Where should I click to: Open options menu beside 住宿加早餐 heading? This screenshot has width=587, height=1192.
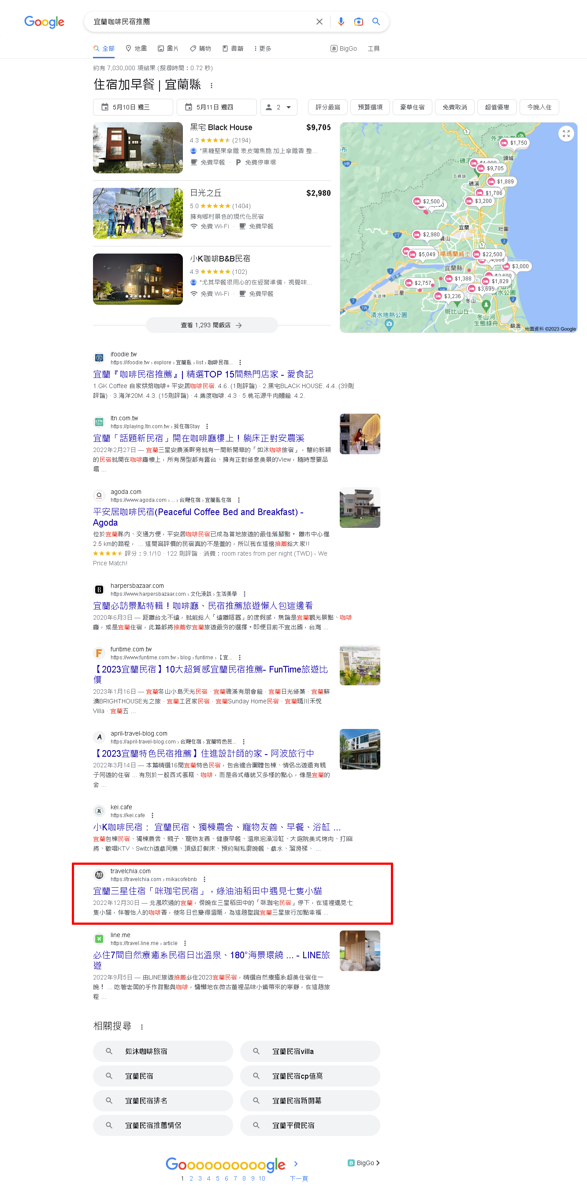(x=212, y=86)
